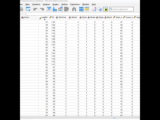Select the avgRGB column header

click(43, 18)
